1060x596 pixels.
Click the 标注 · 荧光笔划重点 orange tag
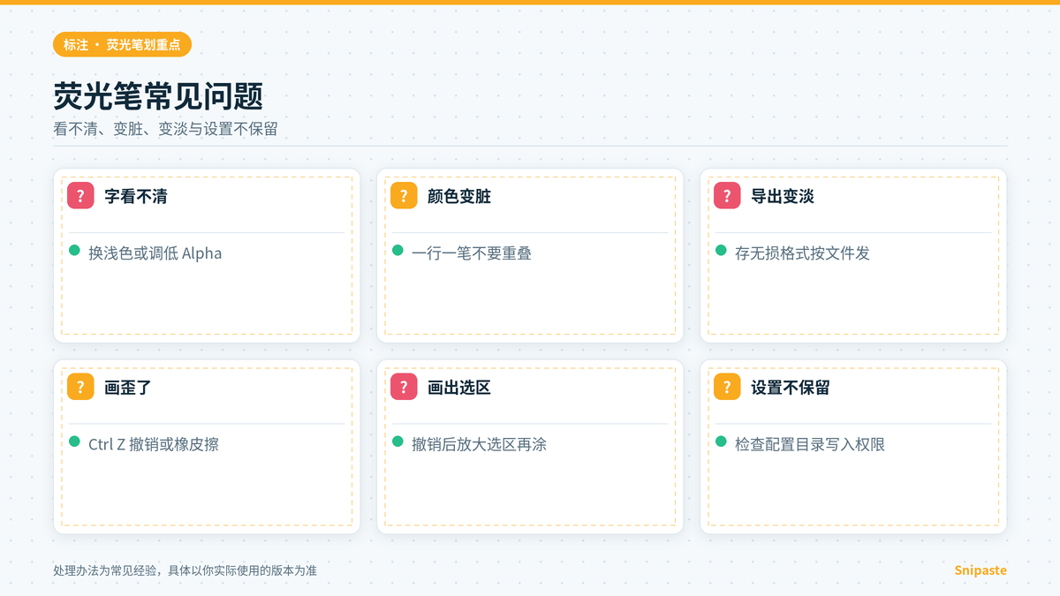(x=122, y=44)
